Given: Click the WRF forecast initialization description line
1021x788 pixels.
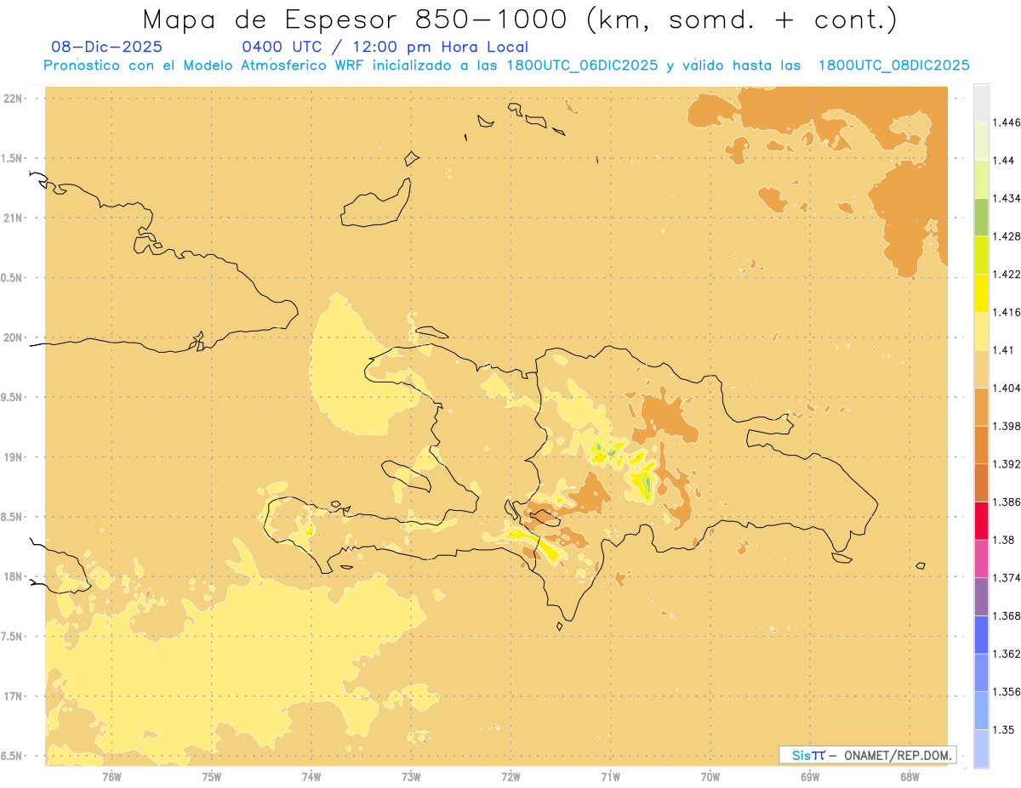Looking at the screenshot, I should pos(506,65).
